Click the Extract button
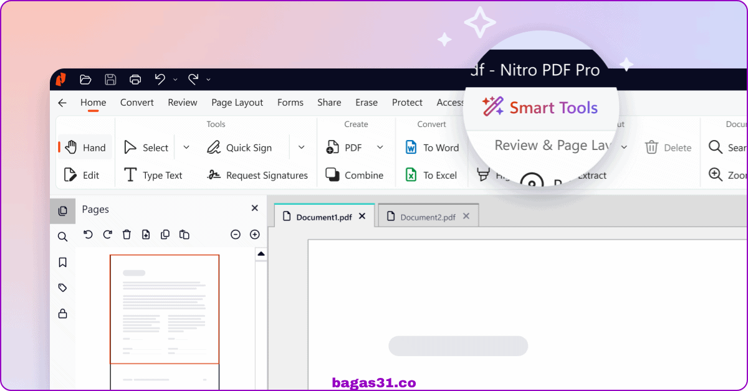 (x=592, y=175)
